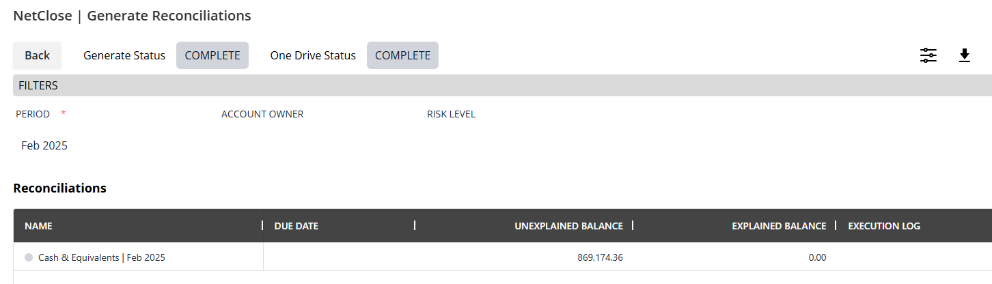Collapse the FILTERS section header
The height and width of the screenshot is (284, 992).
pyautogui.click(x=38, y=85)
